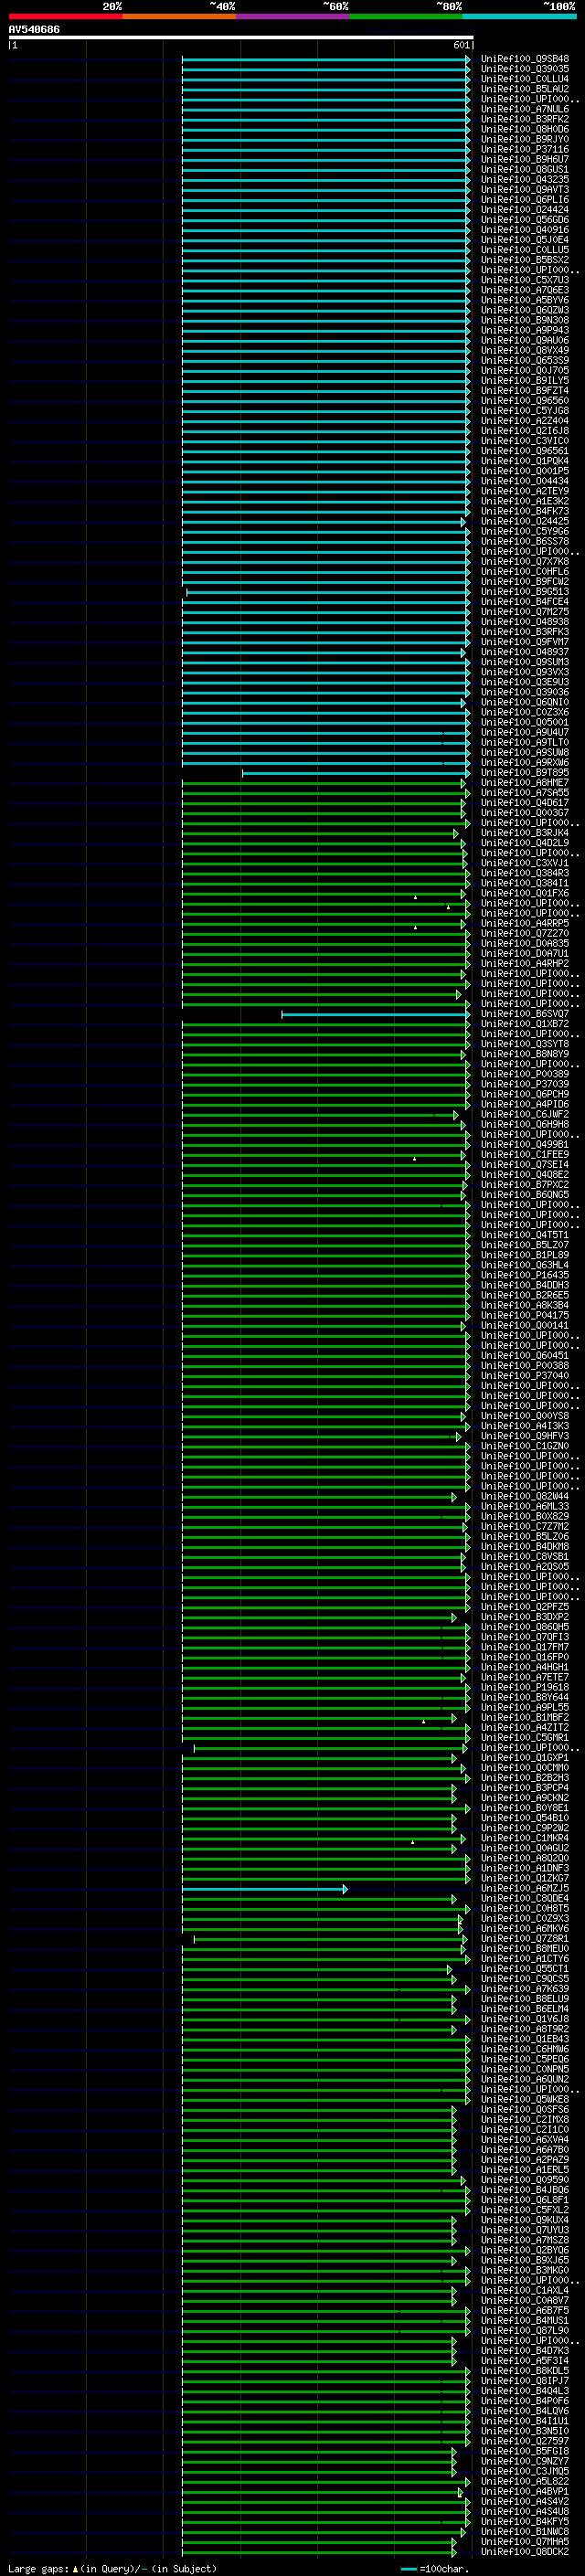Select the UniRef100_A2Z404 label
The image size is (585, 2576).
[x=525, y=421]
